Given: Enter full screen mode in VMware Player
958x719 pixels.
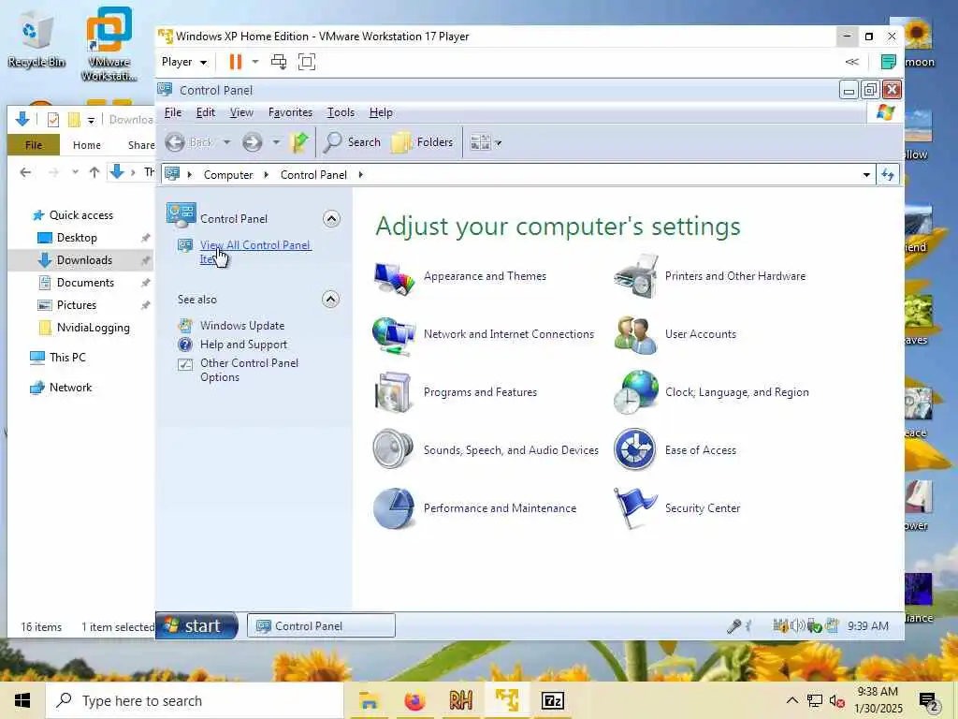Looking at the screenshot, I should point(307,62).
